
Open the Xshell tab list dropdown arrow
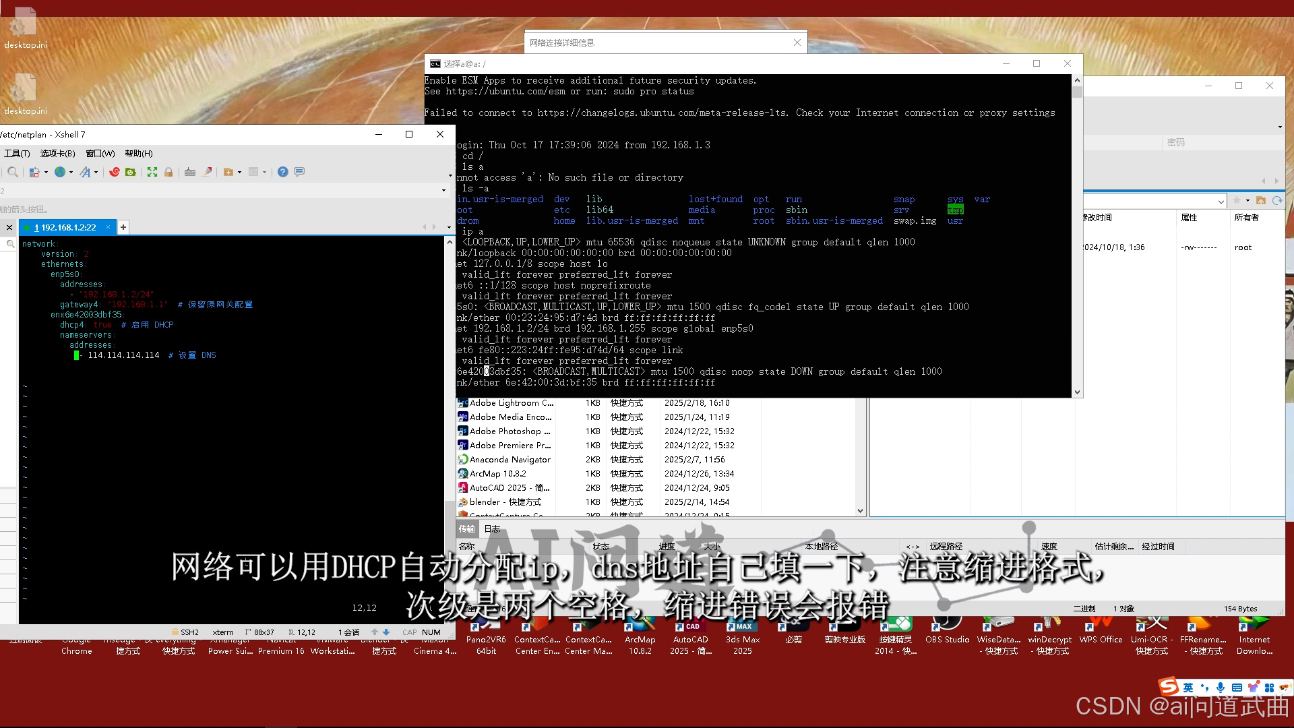pyautogui.click(x=449, y=227)
